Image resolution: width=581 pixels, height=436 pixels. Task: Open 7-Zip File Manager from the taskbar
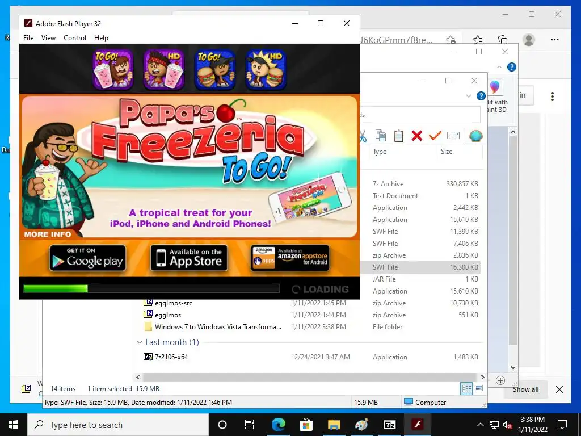point(389,425)
